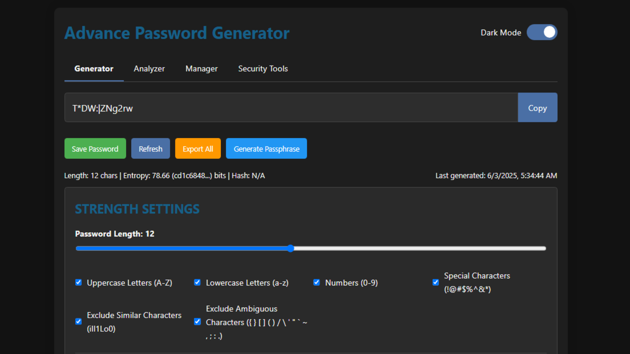Refresh to generate a new password
This screenshot has height=354, width=630.
coord(151,149)
